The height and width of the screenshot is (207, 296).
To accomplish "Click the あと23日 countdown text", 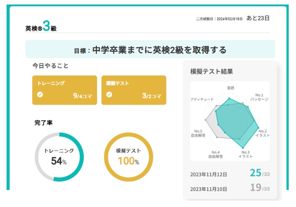I will tap(258, 18).
